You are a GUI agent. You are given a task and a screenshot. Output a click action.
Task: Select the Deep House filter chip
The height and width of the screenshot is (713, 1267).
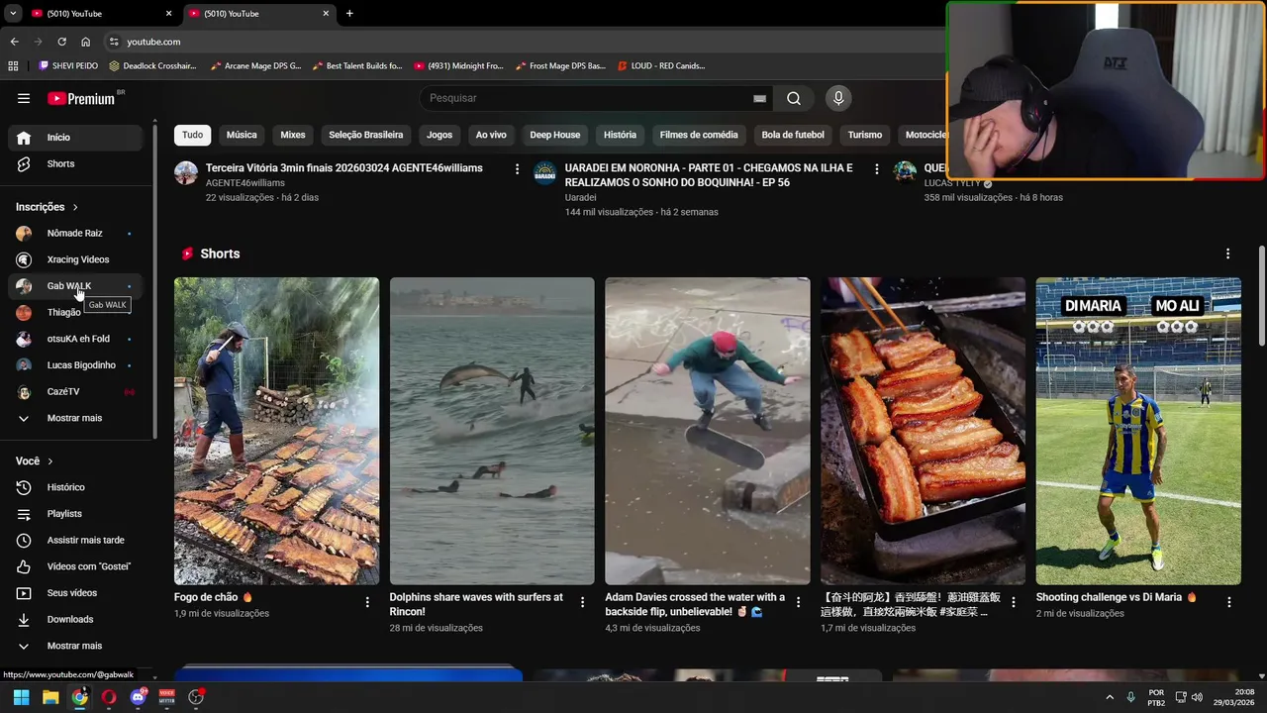pos(555,135)
